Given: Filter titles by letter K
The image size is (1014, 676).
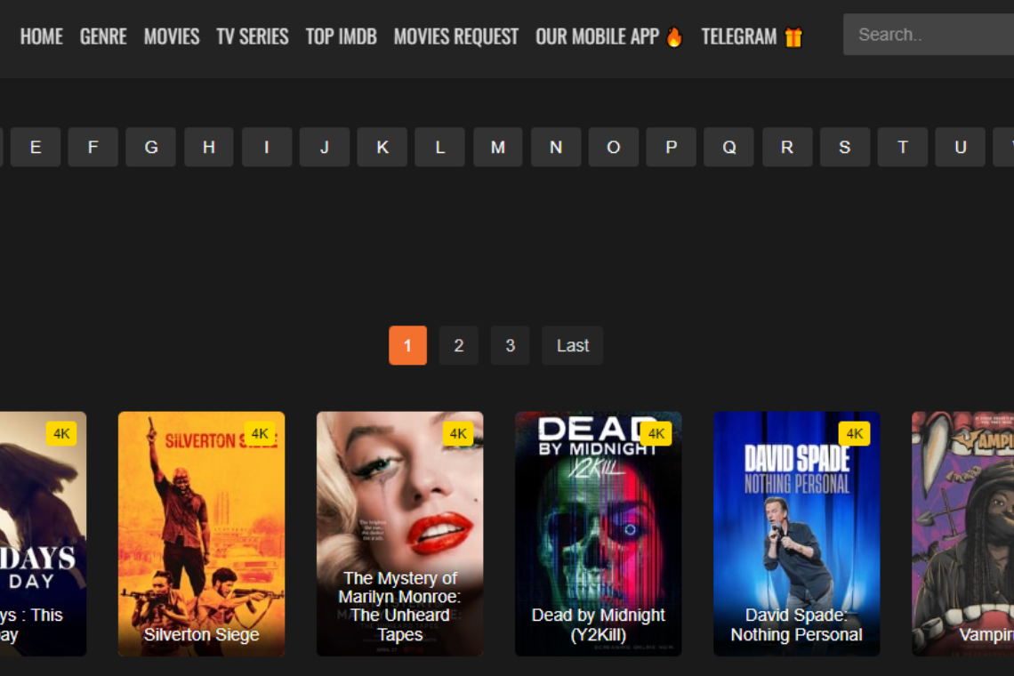Looking at the screenshot, I should click(x=382, y=148).
